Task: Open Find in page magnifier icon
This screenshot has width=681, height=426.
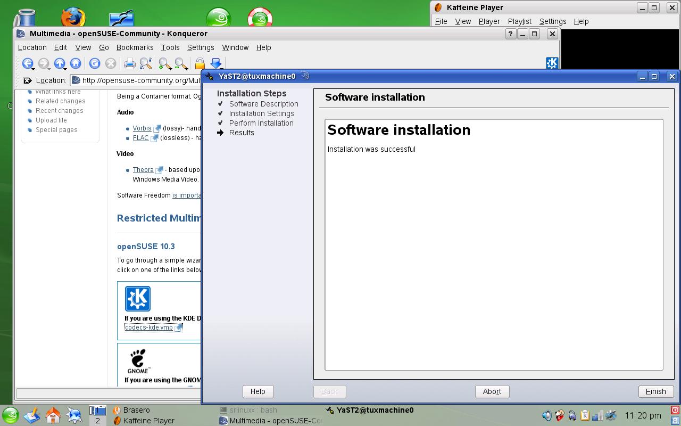Action: pos(145,64)
